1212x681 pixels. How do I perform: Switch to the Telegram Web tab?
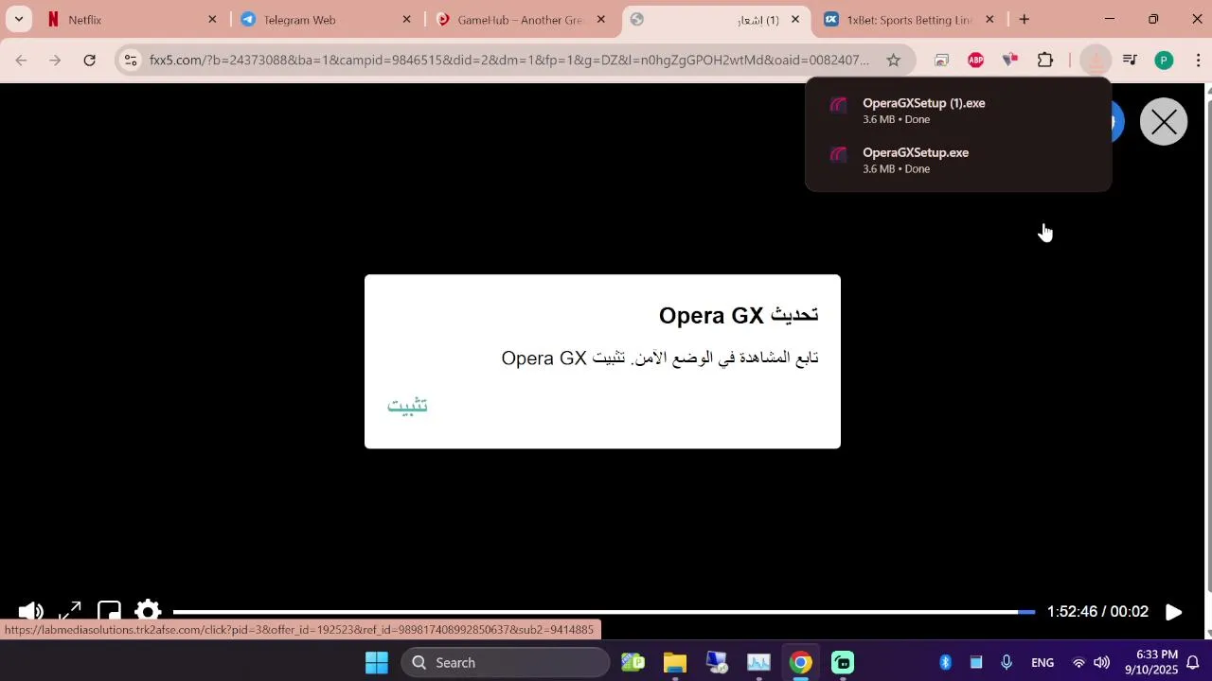tap(327, 19)
